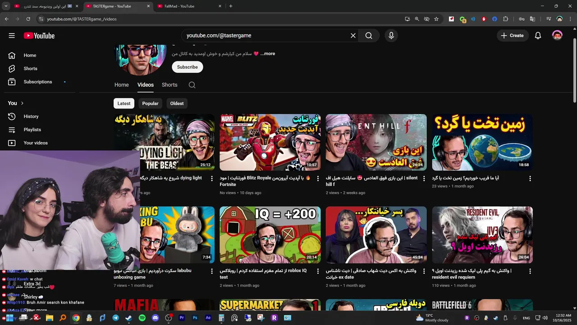
Task: Open options menu for flat earth video
Action: (530, 179)
